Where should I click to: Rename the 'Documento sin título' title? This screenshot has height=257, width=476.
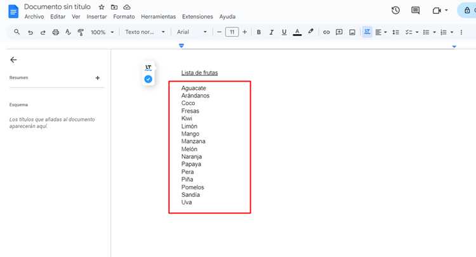pyautogui.click(x=57, y=7)
